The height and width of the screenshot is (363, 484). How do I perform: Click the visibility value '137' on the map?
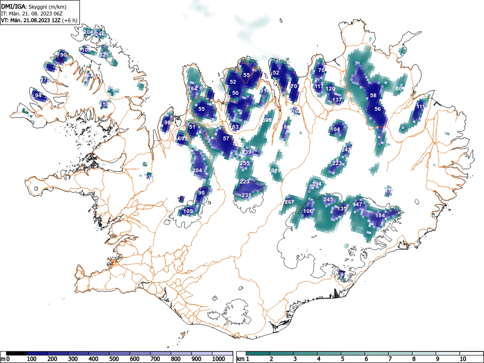click(337, 100)
